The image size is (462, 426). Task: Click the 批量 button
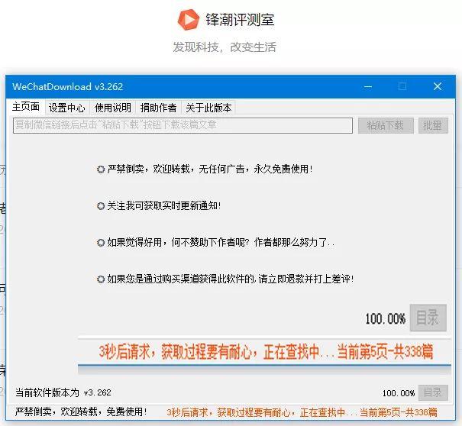[433, 125]
